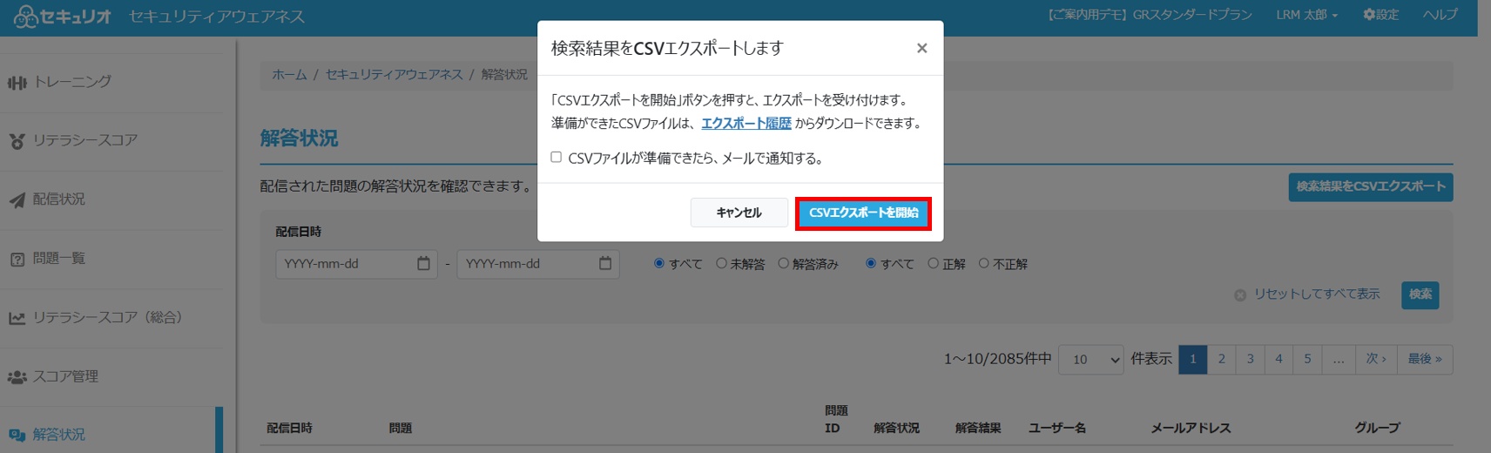The height and width of the screenshot is (453, 1491).
Task: Click the グループ column header
Action: [1377, 428]
